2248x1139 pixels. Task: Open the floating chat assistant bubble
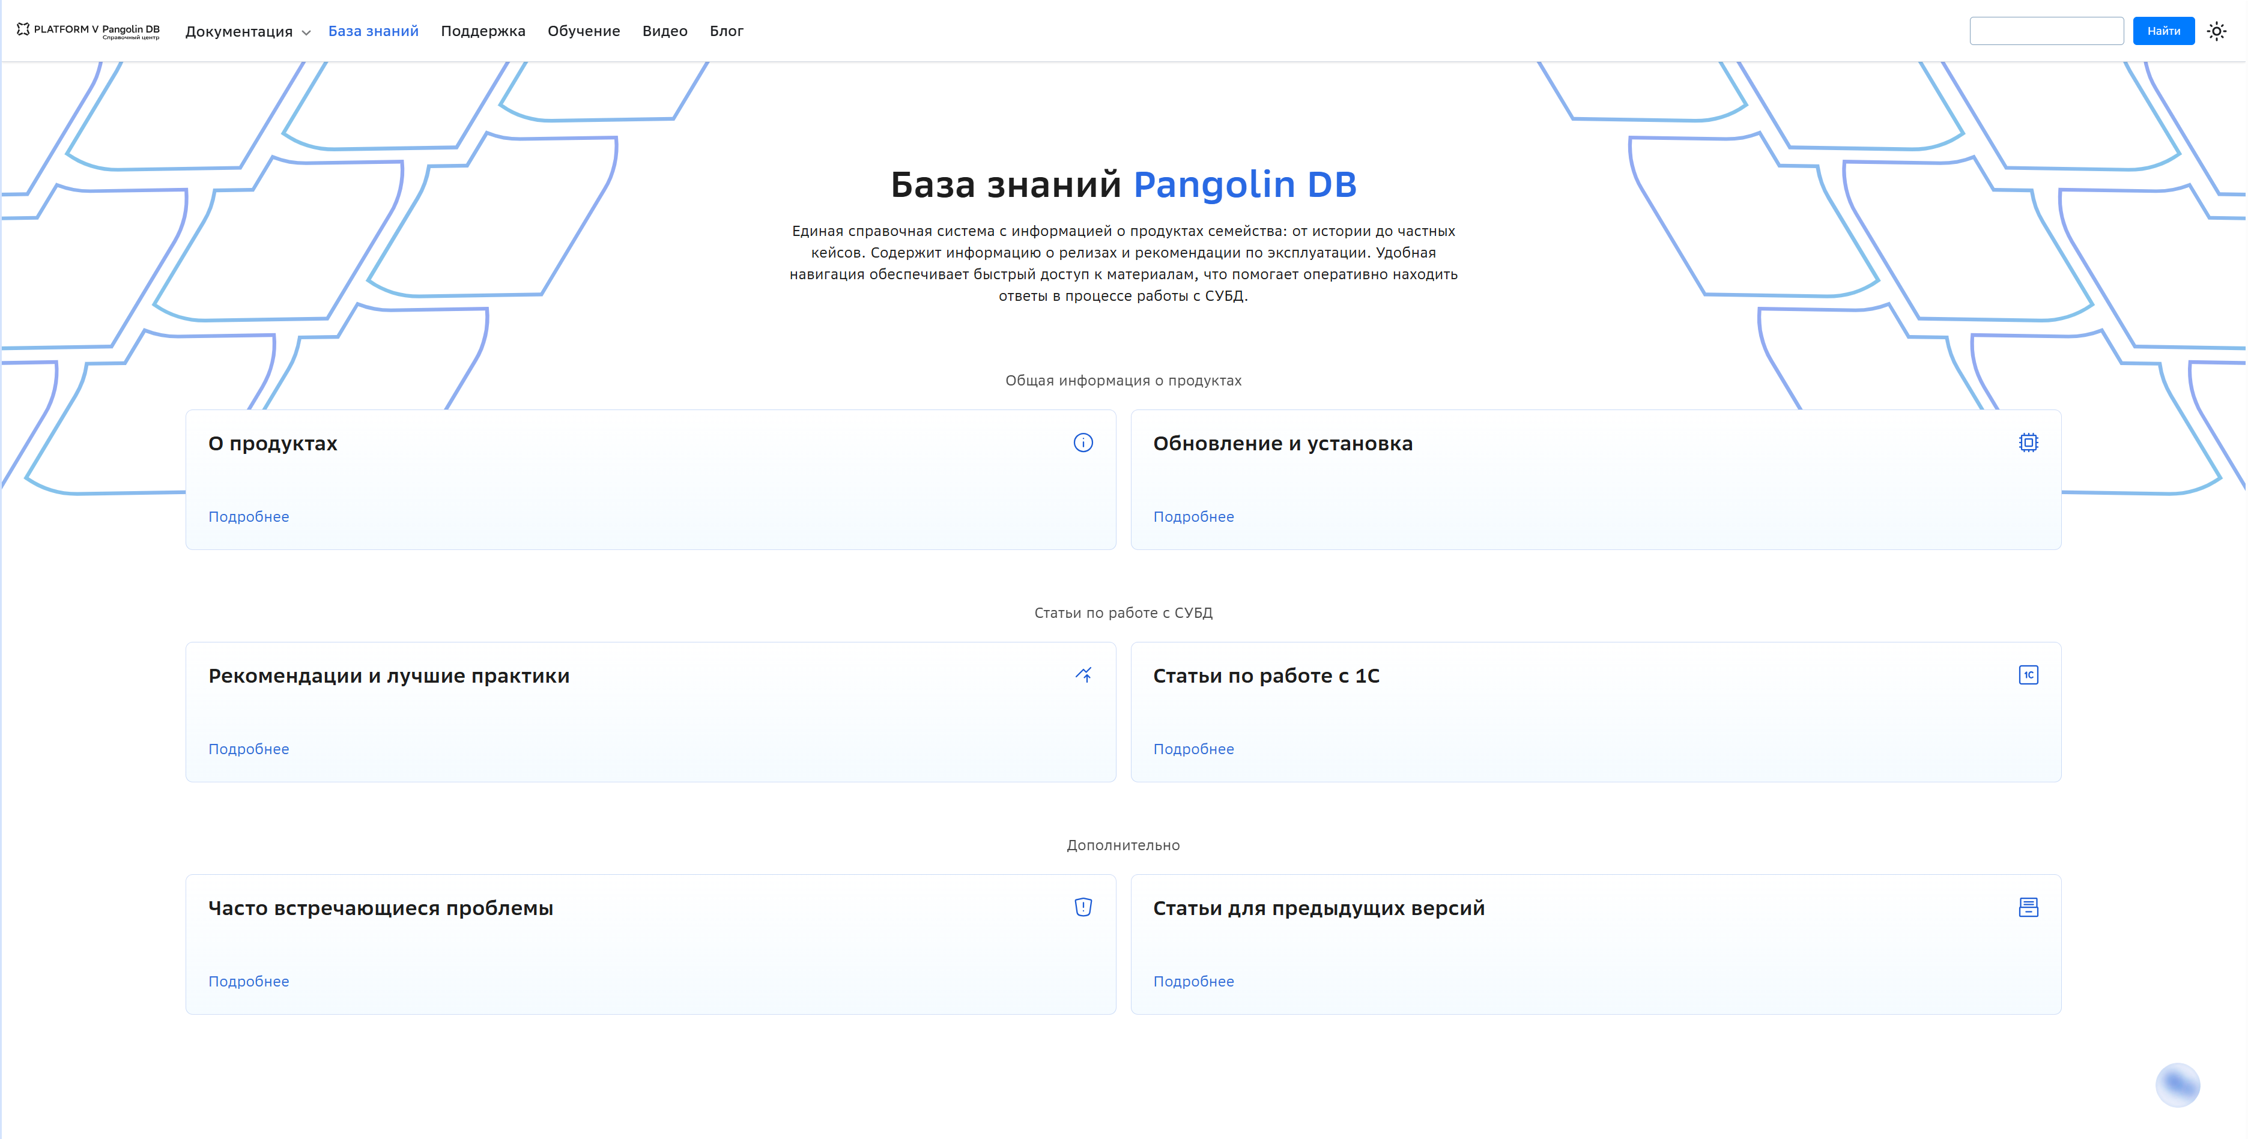click(2177, 1085)
